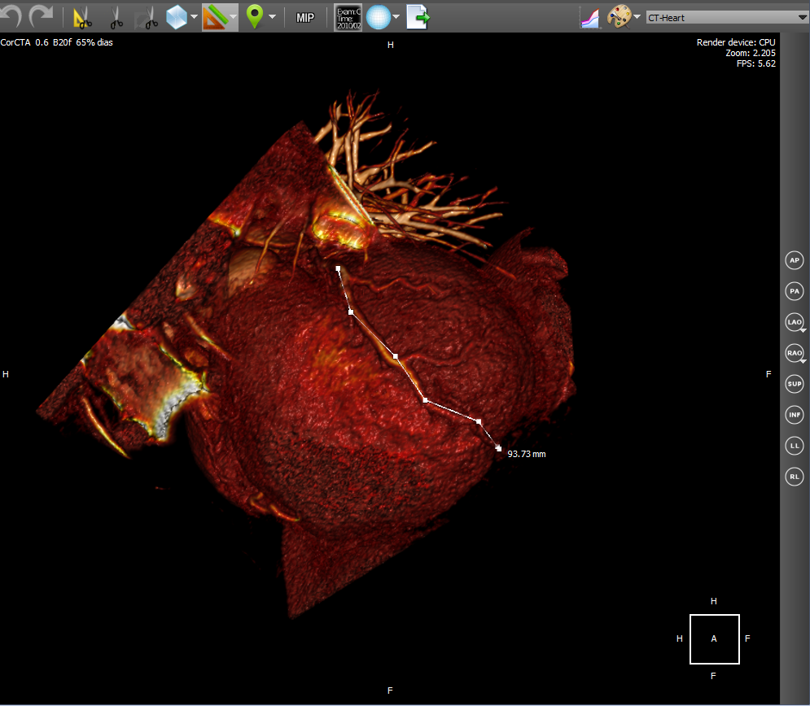
Task: Toggle MIP rendering mode
Action: click(x=305, y=17)
